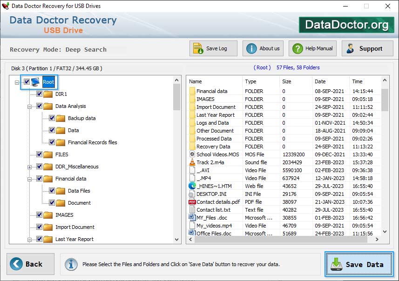Click the Save Log button
Image resolution: width=399 pixels, height=281 pixels.
click(x=213, y=48)
